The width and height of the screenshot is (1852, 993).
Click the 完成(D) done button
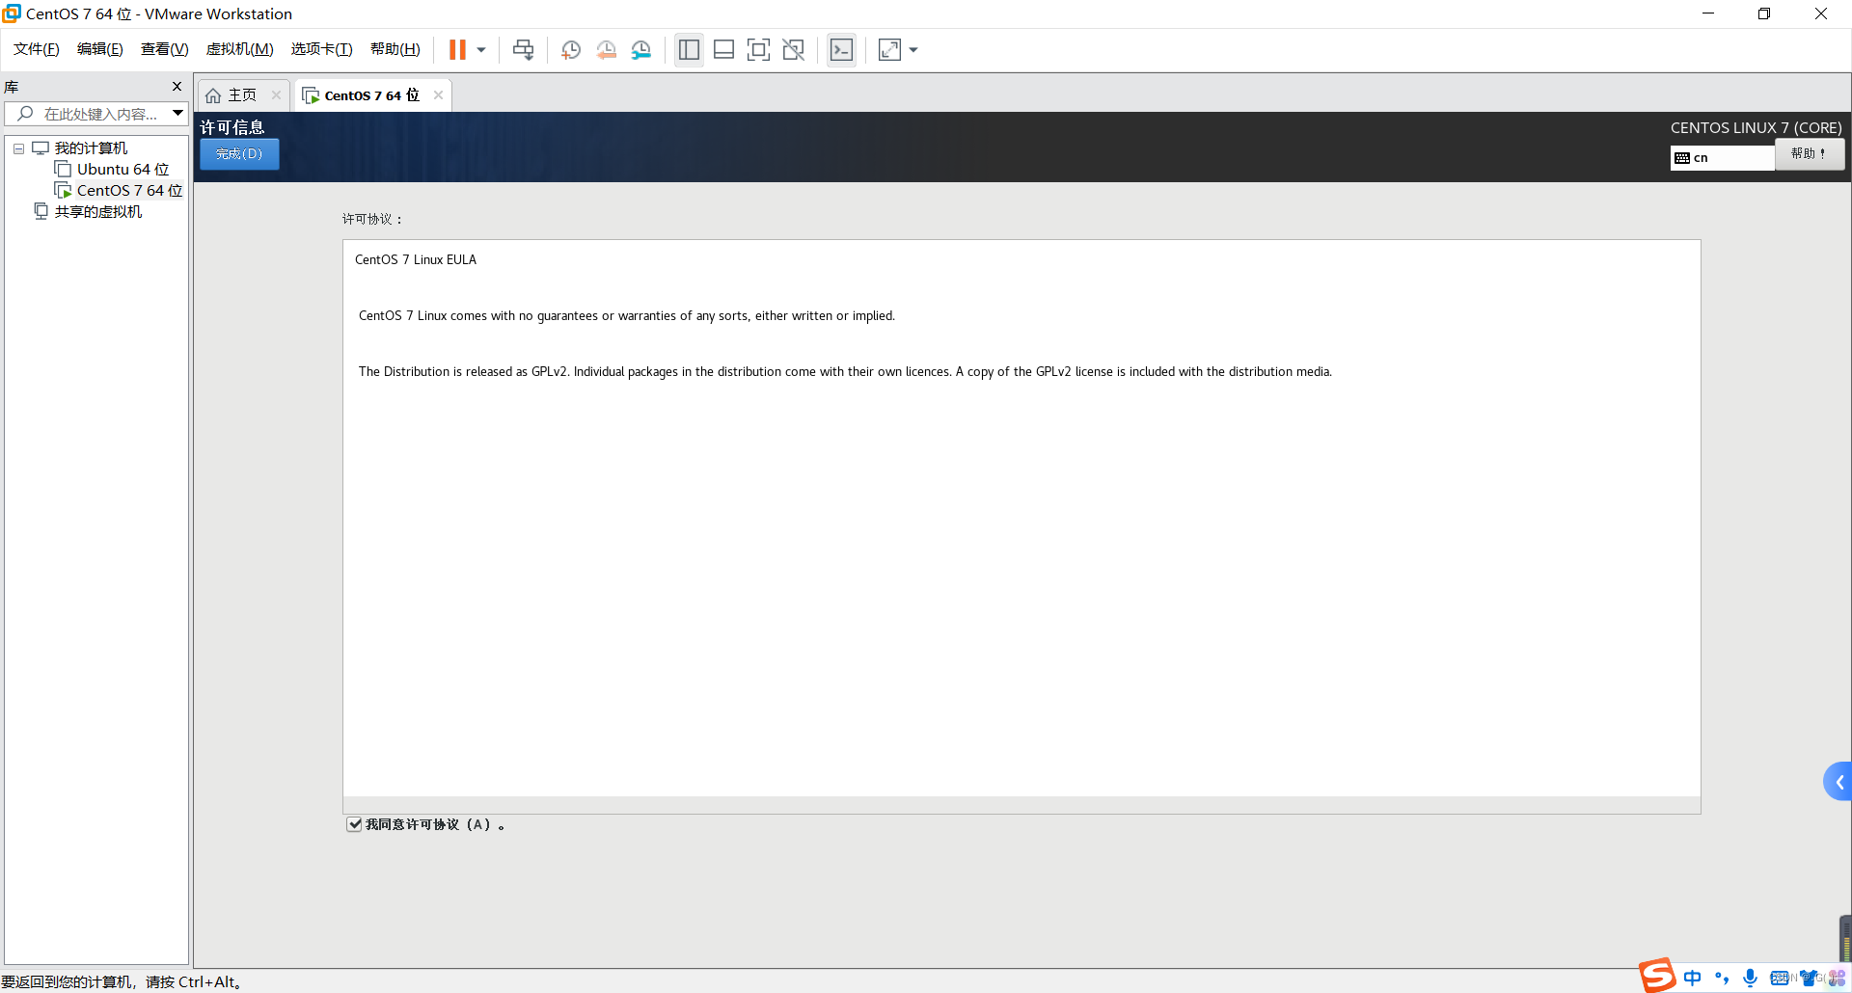coord(239,154)
